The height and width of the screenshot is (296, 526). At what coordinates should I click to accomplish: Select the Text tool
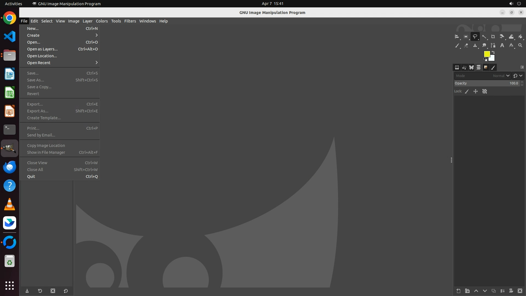[502, 45]
